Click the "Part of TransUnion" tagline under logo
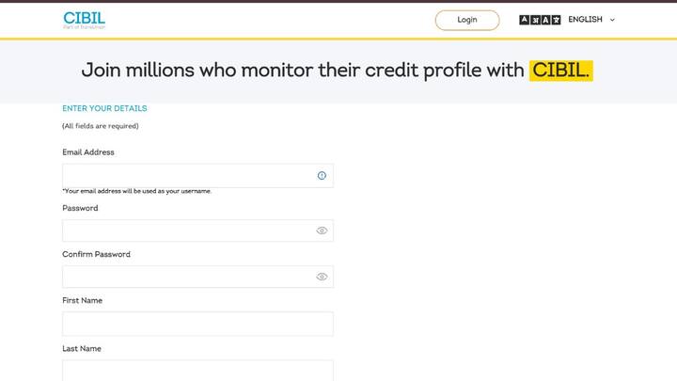 tap(84, 28)
